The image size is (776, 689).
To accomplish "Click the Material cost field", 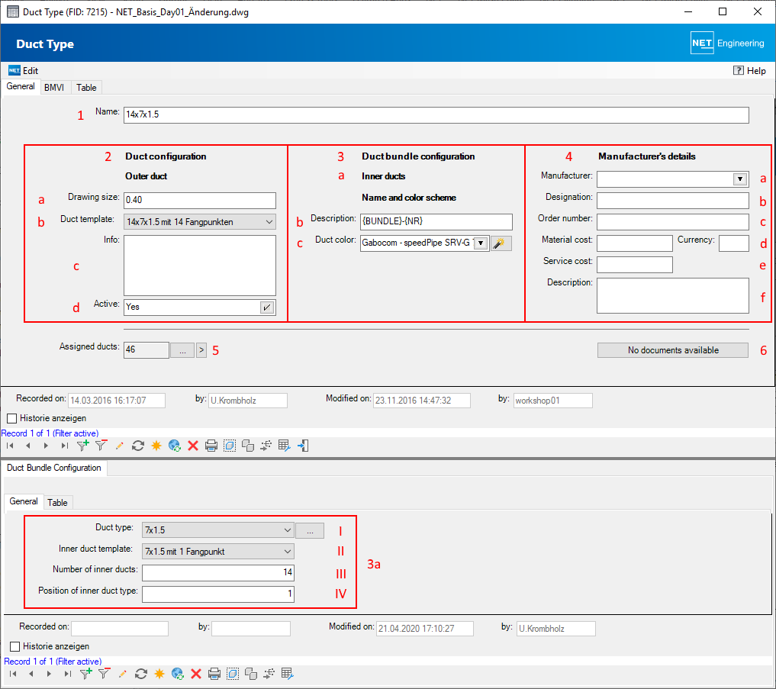I will 635,243.
